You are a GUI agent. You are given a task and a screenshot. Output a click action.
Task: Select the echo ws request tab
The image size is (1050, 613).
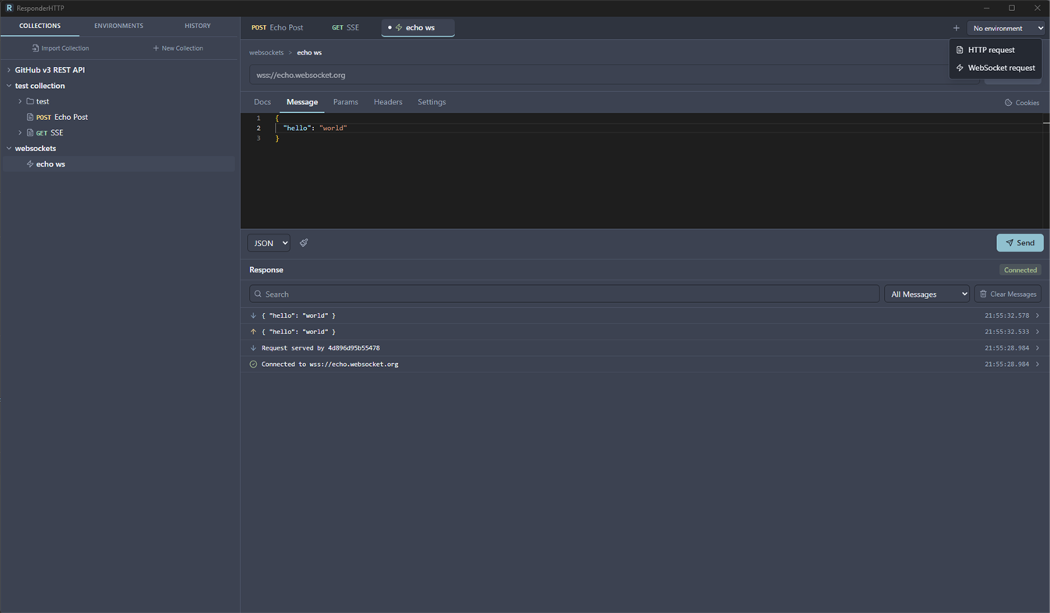[418, 28]
